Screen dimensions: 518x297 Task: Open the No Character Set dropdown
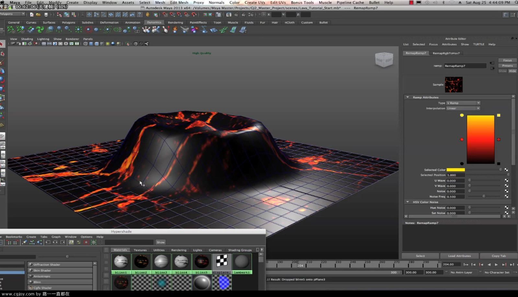tap(497, 272)
